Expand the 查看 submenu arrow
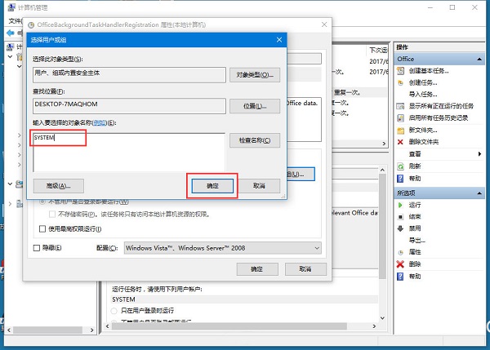The width and height of the screenshot is (490, 350). [480, 153]
